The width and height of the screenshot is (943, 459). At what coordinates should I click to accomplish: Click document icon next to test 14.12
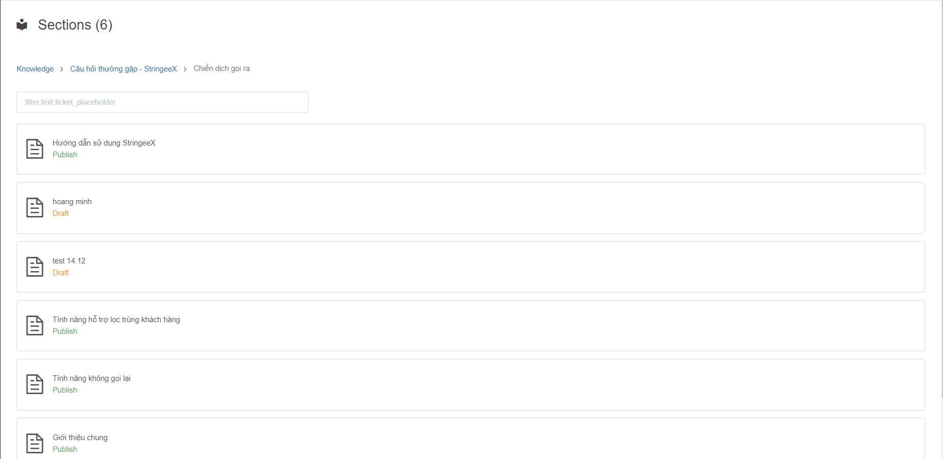tap(35, 267)
